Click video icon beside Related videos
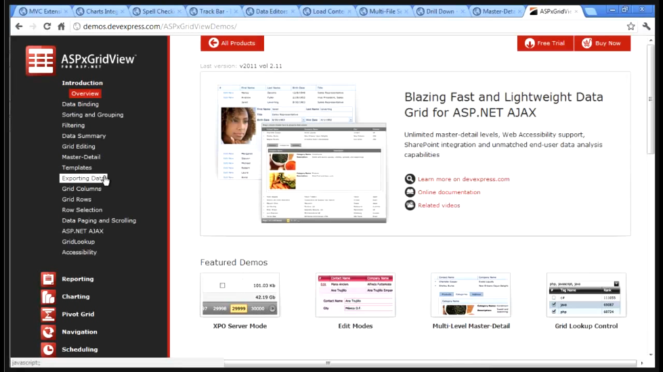 [x=410, y=205]
